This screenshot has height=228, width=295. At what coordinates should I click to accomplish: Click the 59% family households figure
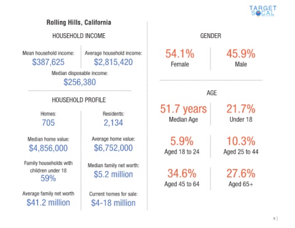click(48, 178)
